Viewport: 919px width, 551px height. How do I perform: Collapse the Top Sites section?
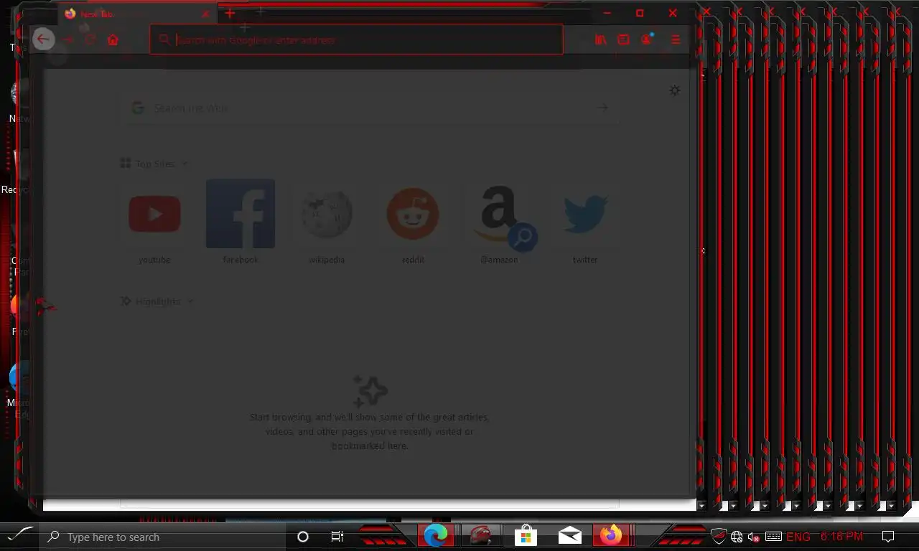tap(154, 164)
